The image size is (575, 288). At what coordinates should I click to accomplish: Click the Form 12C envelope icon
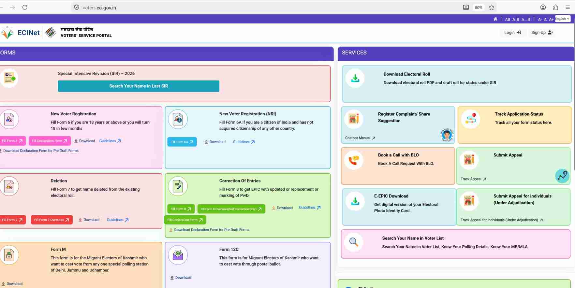[178, 255]
